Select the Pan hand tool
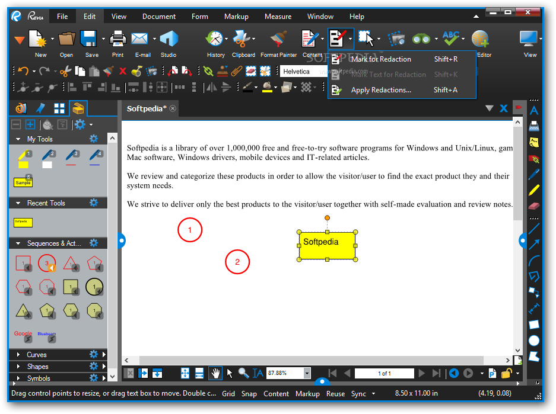The image size is (556, 414). pos(215,373)
